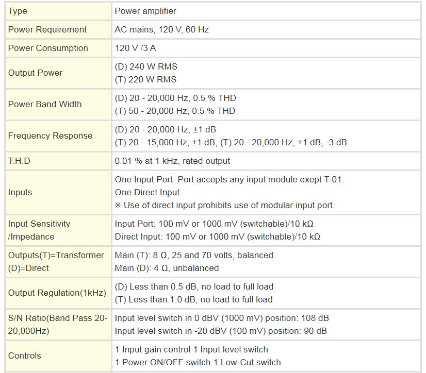Click the Frequency Response label

tap(50, 135)
